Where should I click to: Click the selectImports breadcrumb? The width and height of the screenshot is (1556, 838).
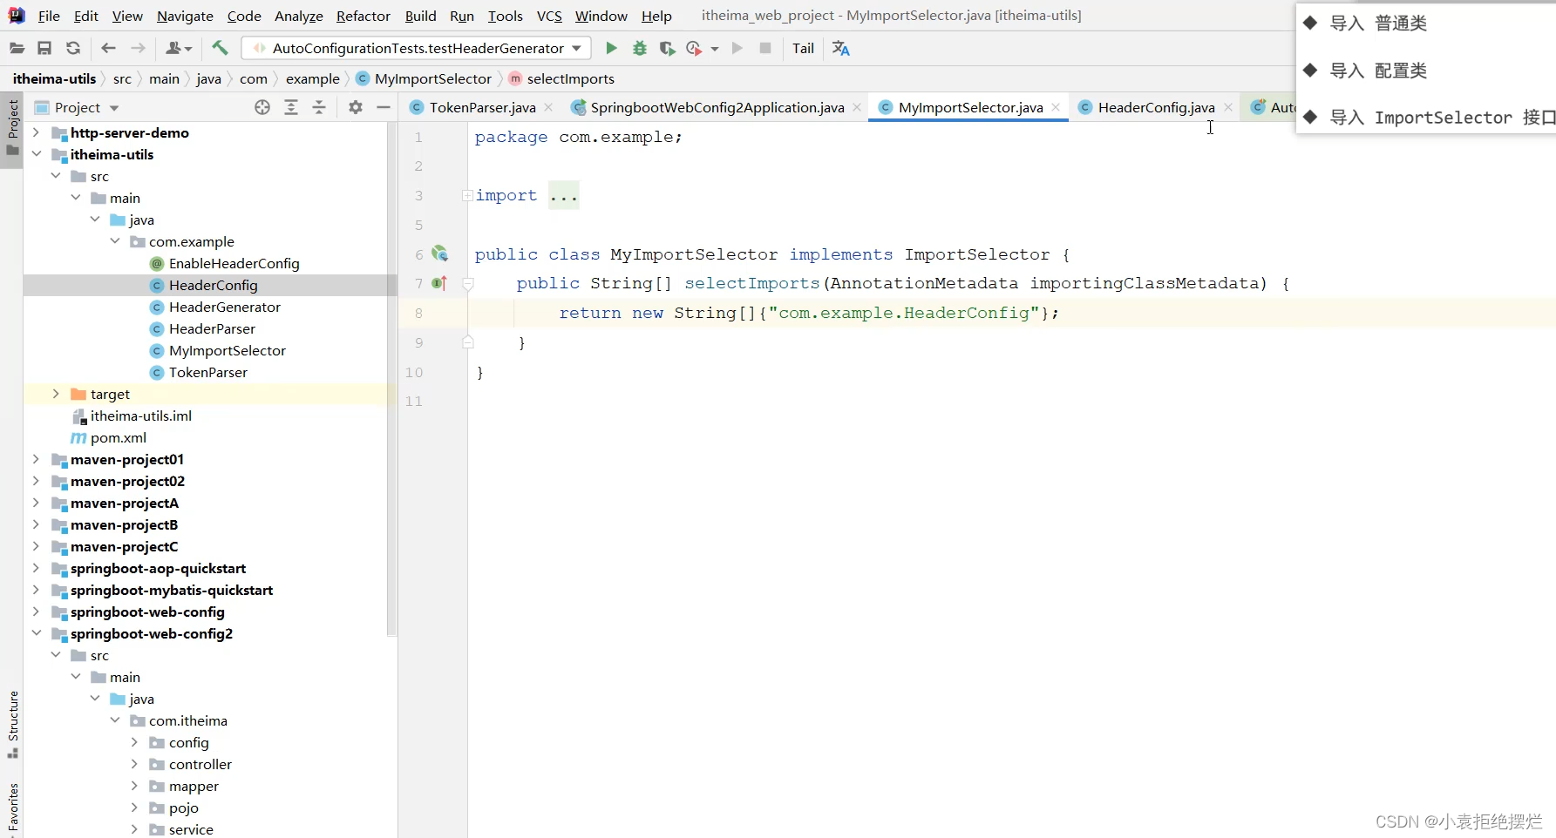tap(571, 78)
